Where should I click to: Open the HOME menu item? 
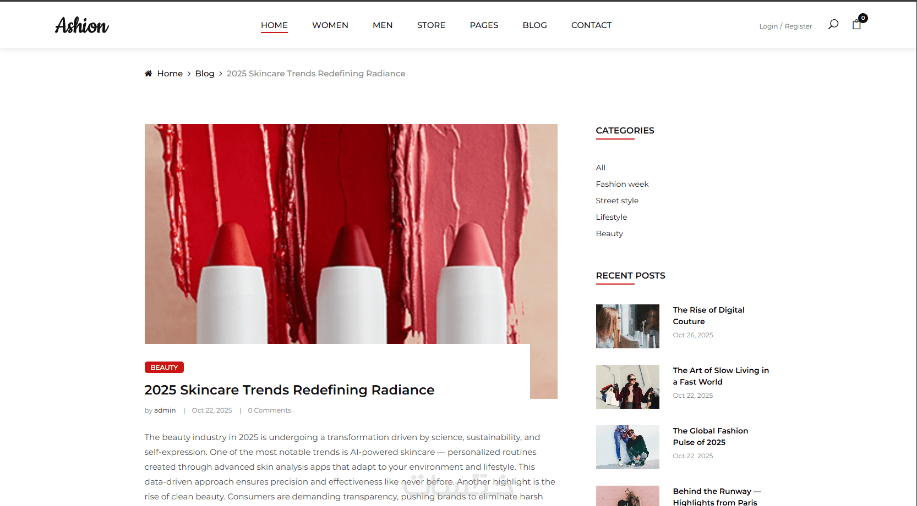[274, 25]
